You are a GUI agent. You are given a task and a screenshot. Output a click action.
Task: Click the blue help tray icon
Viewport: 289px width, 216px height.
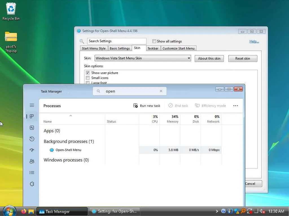[x=224, y=211]
